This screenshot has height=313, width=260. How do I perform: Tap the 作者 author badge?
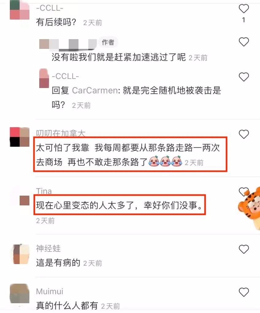[x=108, y=42]
